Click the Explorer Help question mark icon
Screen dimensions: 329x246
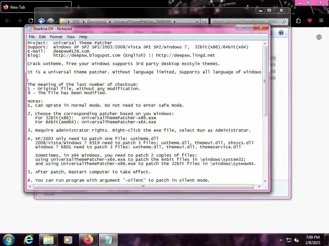click(281, 33)
